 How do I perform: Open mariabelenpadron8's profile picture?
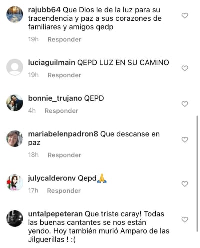15,138
